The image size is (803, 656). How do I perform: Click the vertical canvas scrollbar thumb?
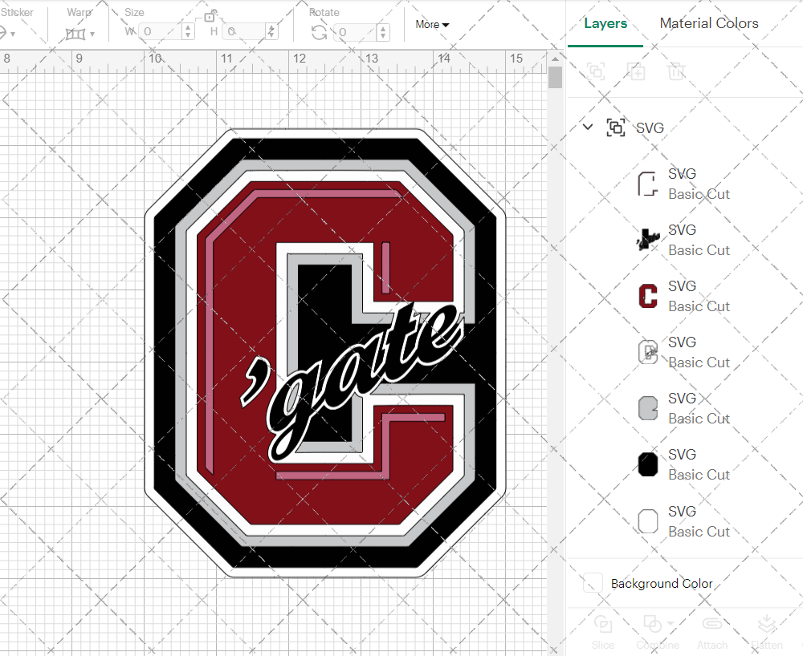[555, 78]
